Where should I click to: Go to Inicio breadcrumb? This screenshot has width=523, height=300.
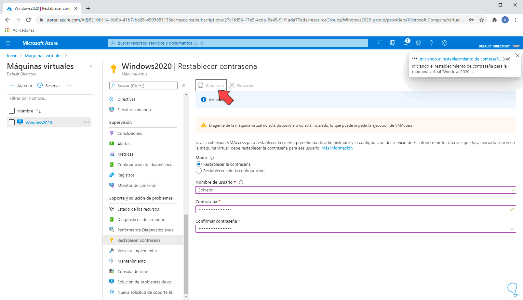[x=12, y=56]
